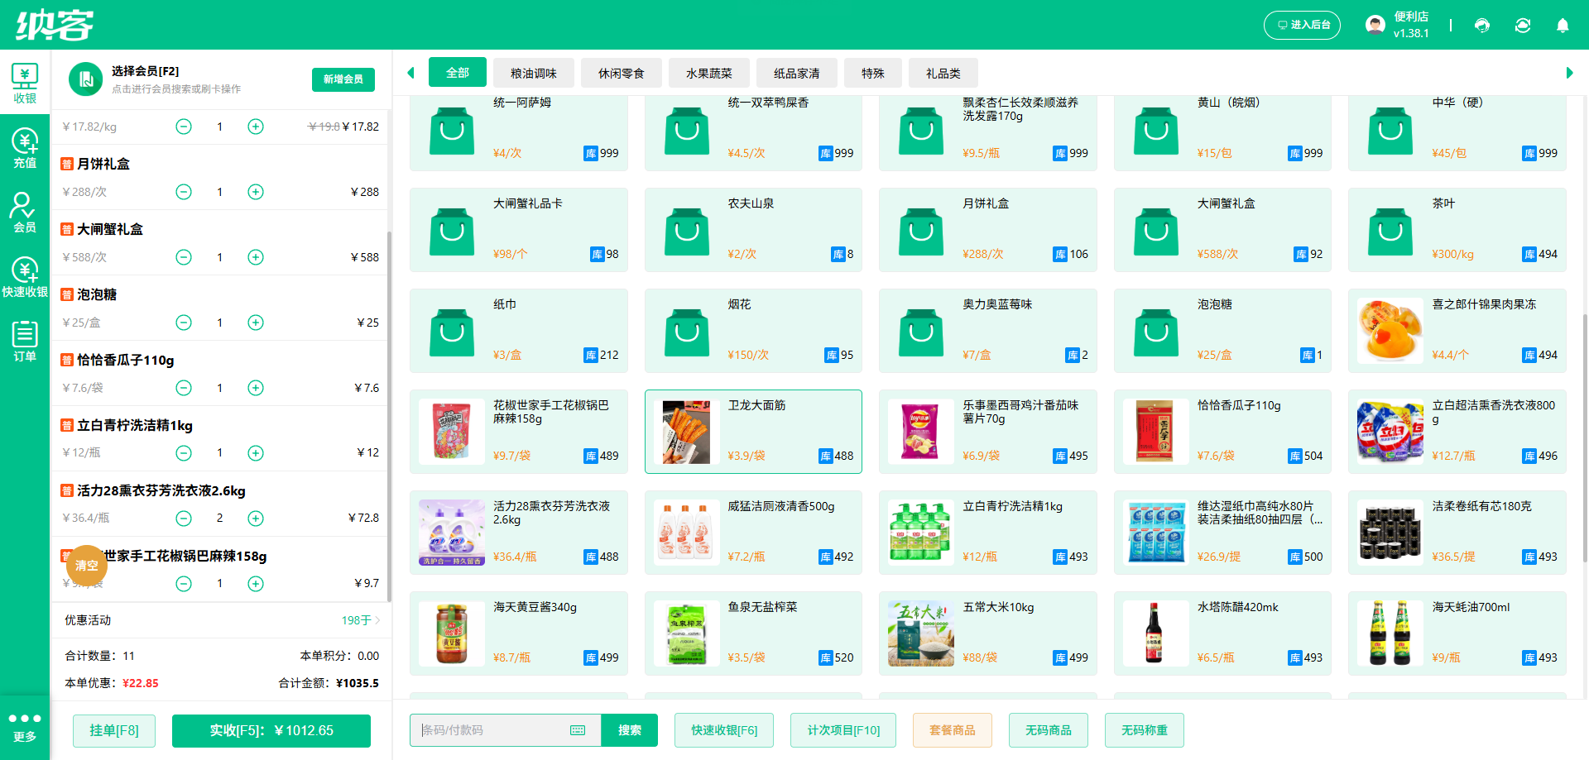Switch to the 水果蔬菜 category tab
The height and width of the screenshot is (760, 1589).
pos(709,73)
